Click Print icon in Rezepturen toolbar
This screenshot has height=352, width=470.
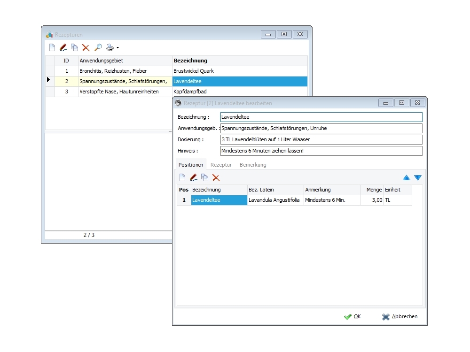[x=110, y=47]
